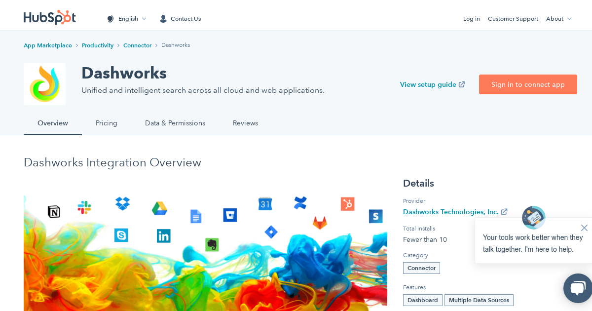Image resolution: width=592 pixels, height=311 pixels.
Task: Click the Dashworks breadcrumb text
Action: coord(176,45)
